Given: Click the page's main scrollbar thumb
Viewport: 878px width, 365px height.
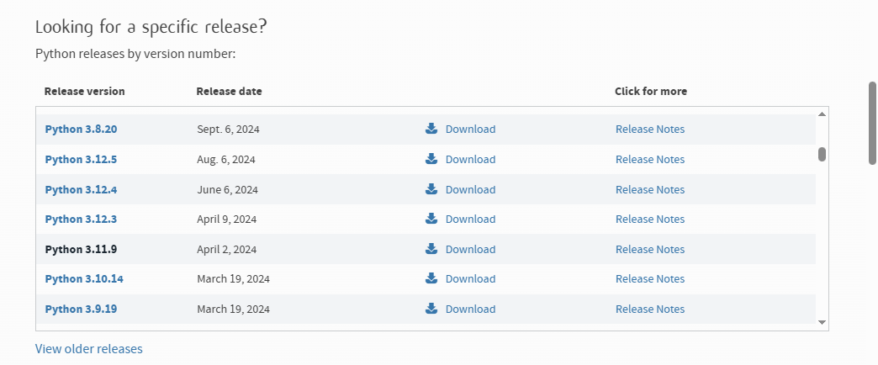Looking at the screenshot, I should [872, 123].
